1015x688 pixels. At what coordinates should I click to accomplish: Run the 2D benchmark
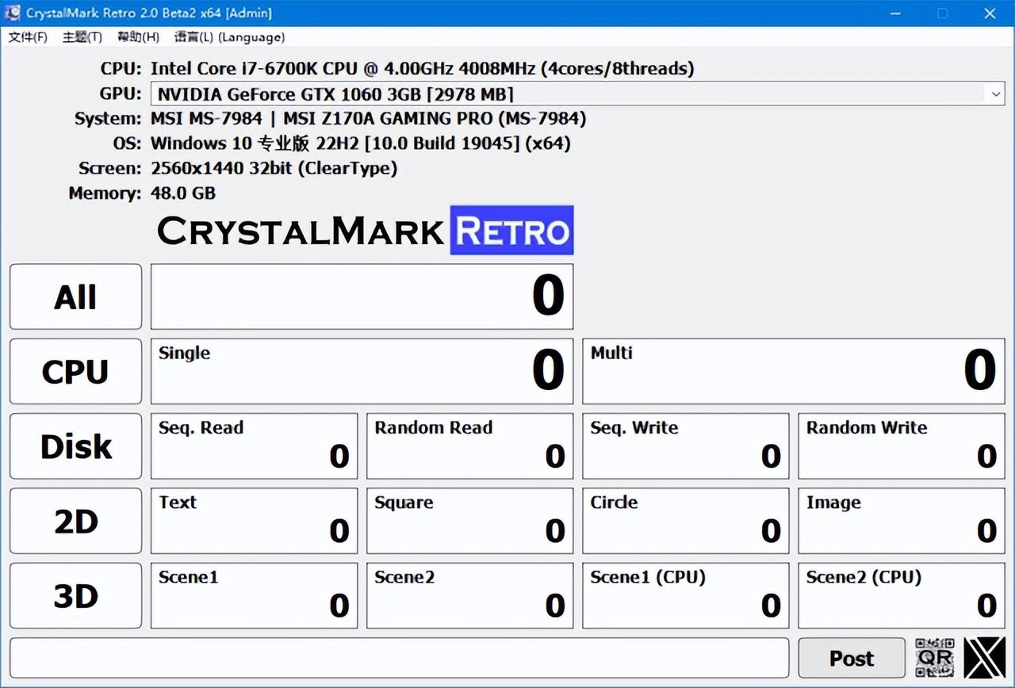pos(75,521)
